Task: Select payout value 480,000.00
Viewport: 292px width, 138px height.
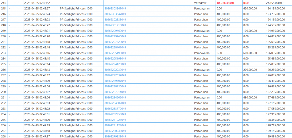Action: point(250,98)
